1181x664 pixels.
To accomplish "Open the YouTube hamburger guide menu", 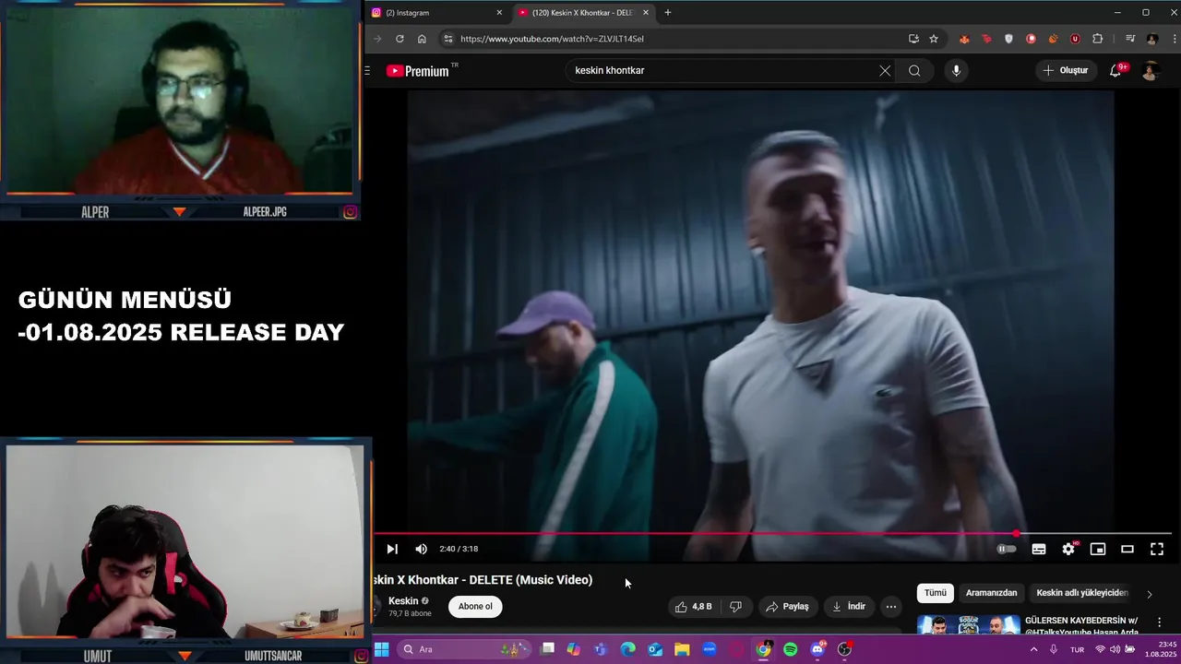I will click(367, 70).
